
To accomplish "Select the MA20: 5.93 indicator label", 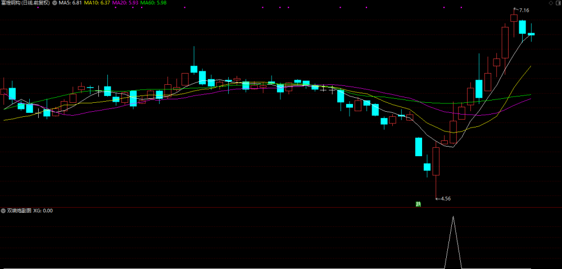I will coord(125,3).
